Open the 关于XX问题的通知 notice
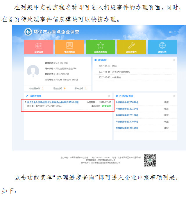The image size is (186, 199). coord(121,72)
